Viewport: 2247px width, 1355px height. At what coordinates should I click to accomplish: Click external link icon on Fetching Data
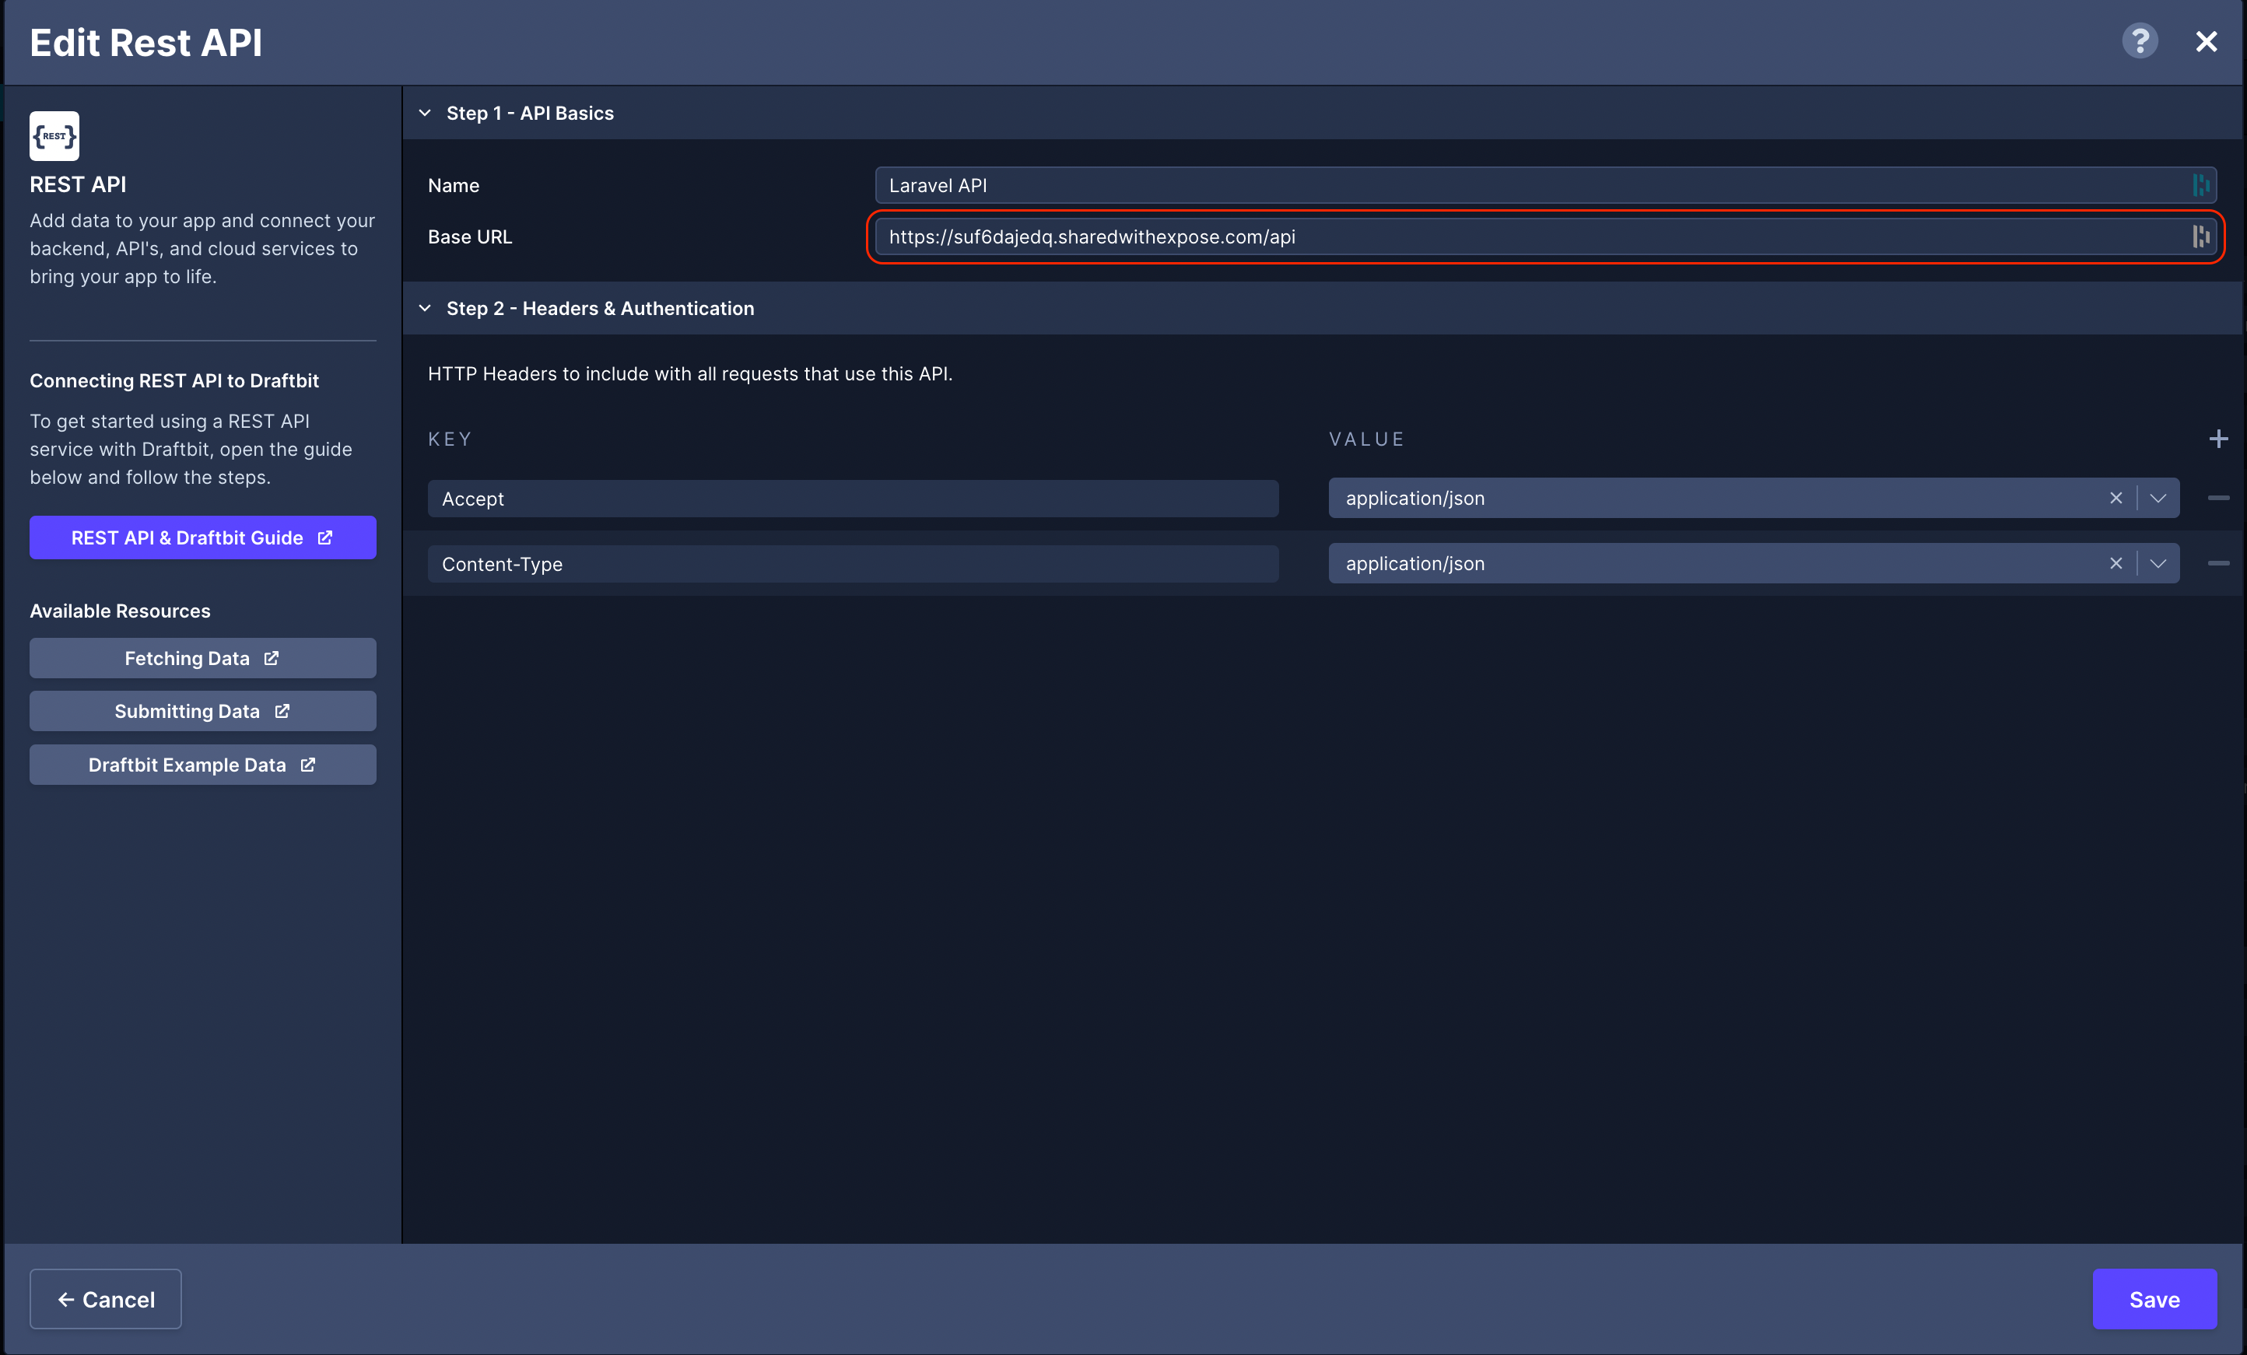271,658
